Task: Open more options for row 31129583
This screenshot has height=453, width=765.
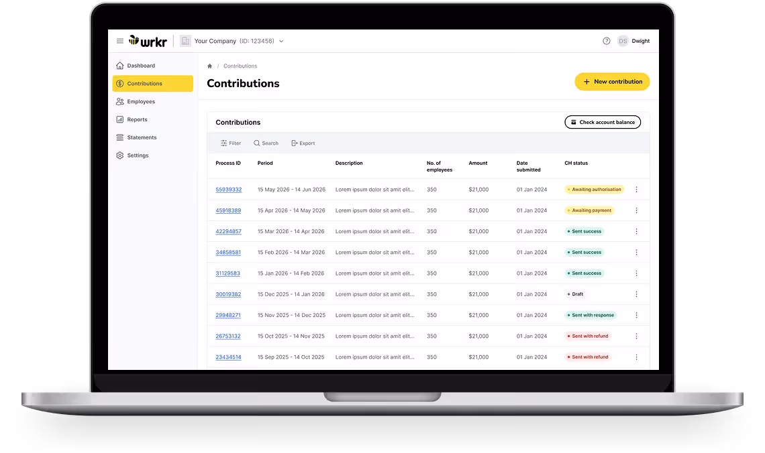Action: [x=636, y=273]
